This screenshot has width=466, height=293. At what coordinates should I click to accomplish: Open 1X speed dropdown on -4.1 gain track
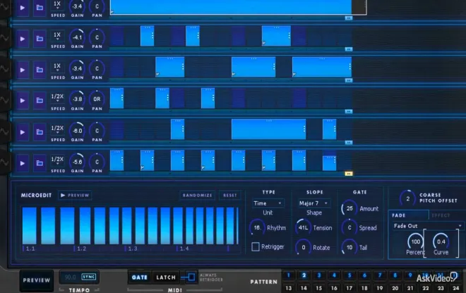point(57,36)
